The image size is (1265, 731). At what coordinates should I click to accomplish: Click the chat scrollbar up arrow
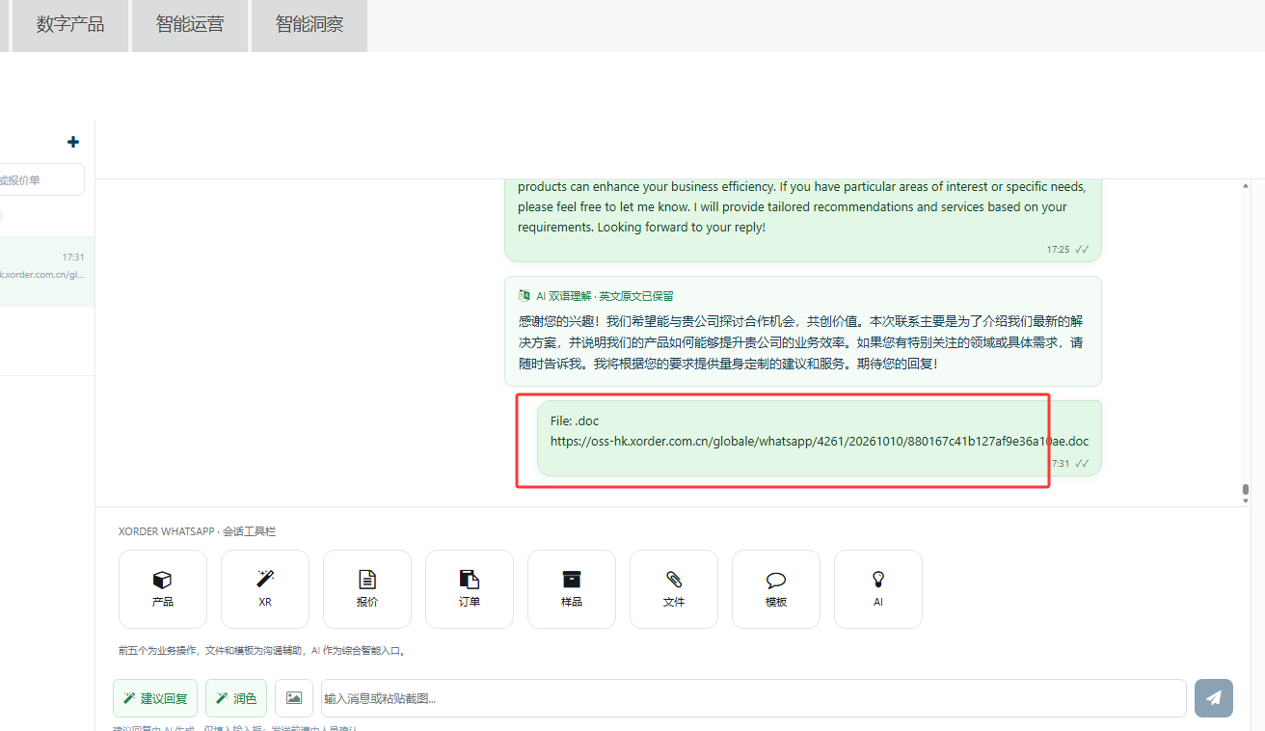click(x=1246, y=185)
